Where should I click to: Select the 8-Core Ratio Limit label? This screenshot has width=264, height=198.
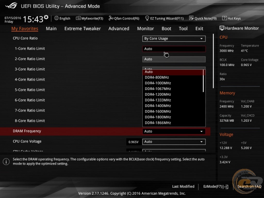[x=30, y=121]
